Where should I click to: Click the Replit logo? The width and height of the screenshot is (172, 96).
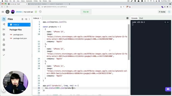[x=8, y=12]
